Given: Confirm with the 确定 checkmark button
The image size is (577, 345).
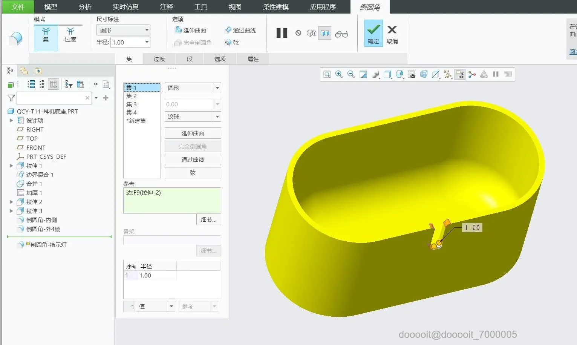Looking at the screenshot, I should coord(373,33).
